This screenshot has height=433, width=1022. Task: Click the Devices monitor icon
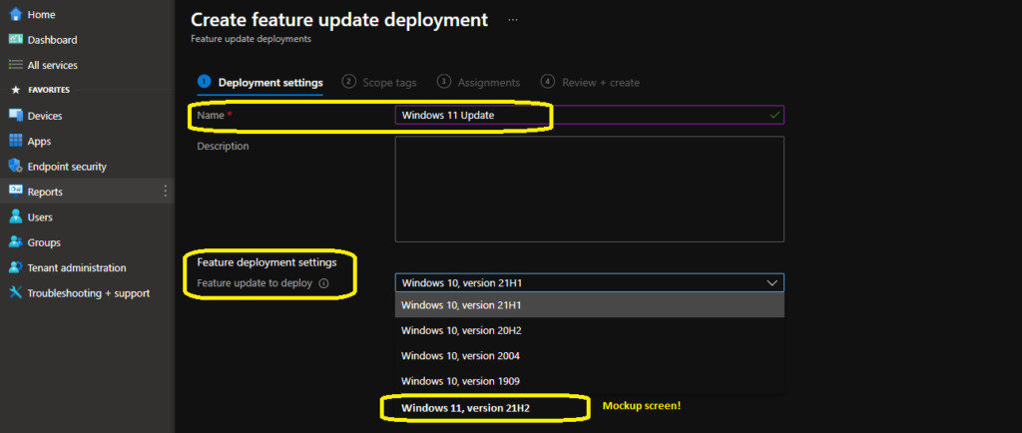[16, 116]
